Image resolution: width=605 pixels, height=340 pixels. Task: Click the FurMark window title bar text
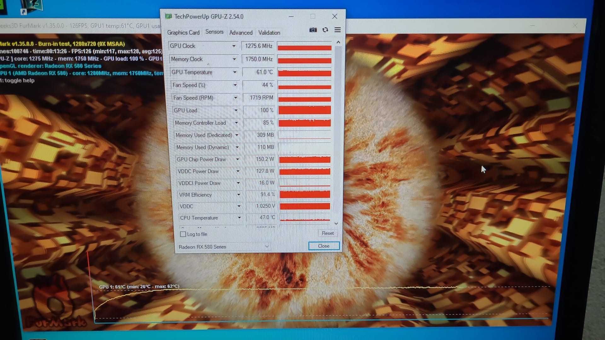(x=80, y=26)
